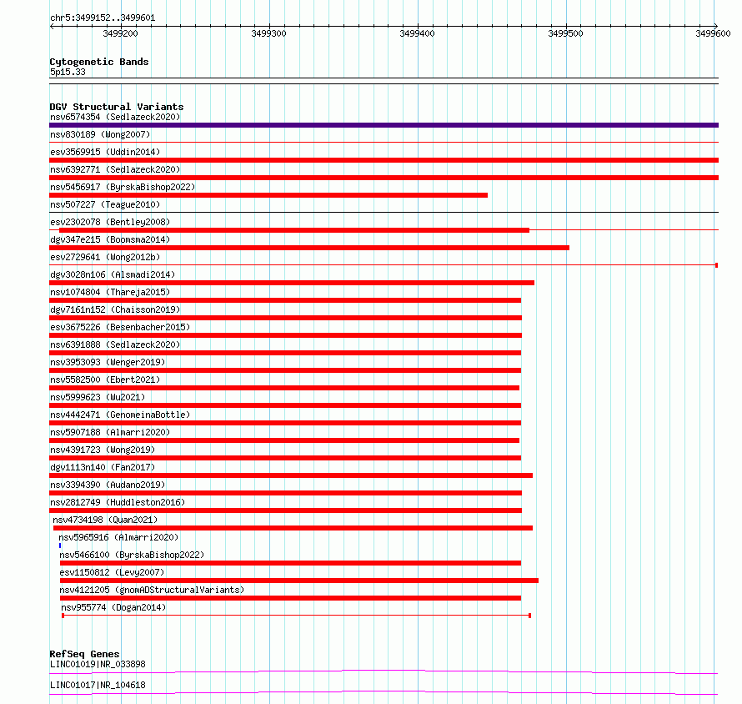Click ruler position 3499200
This screenshot has height=704, width=742.
(x=120, y=33)
